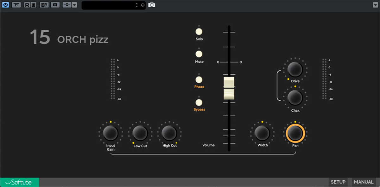This screenshot has height=187, width=380.
Task: Open the preset name field
Action: pyautogui.click(x=108, y=5)
